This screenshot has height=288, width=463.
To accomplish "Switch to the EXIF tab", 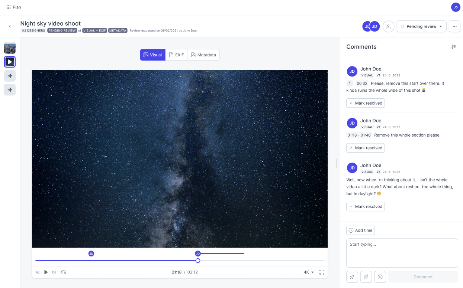I will (176, 55).
